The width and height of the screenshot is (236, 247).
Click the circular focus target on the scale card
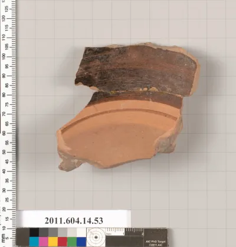[96, 238]
